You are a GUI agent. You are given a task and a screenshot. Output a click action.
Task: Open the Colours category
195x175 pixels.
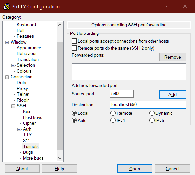point(24,71)
